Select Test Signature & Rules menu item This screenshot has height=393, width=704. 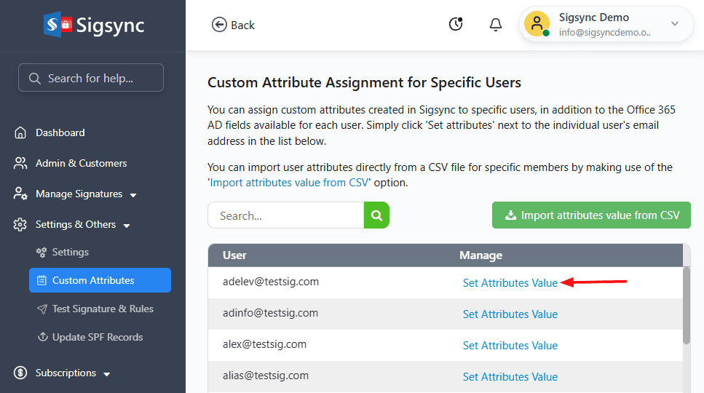click(x=103, y=309)
